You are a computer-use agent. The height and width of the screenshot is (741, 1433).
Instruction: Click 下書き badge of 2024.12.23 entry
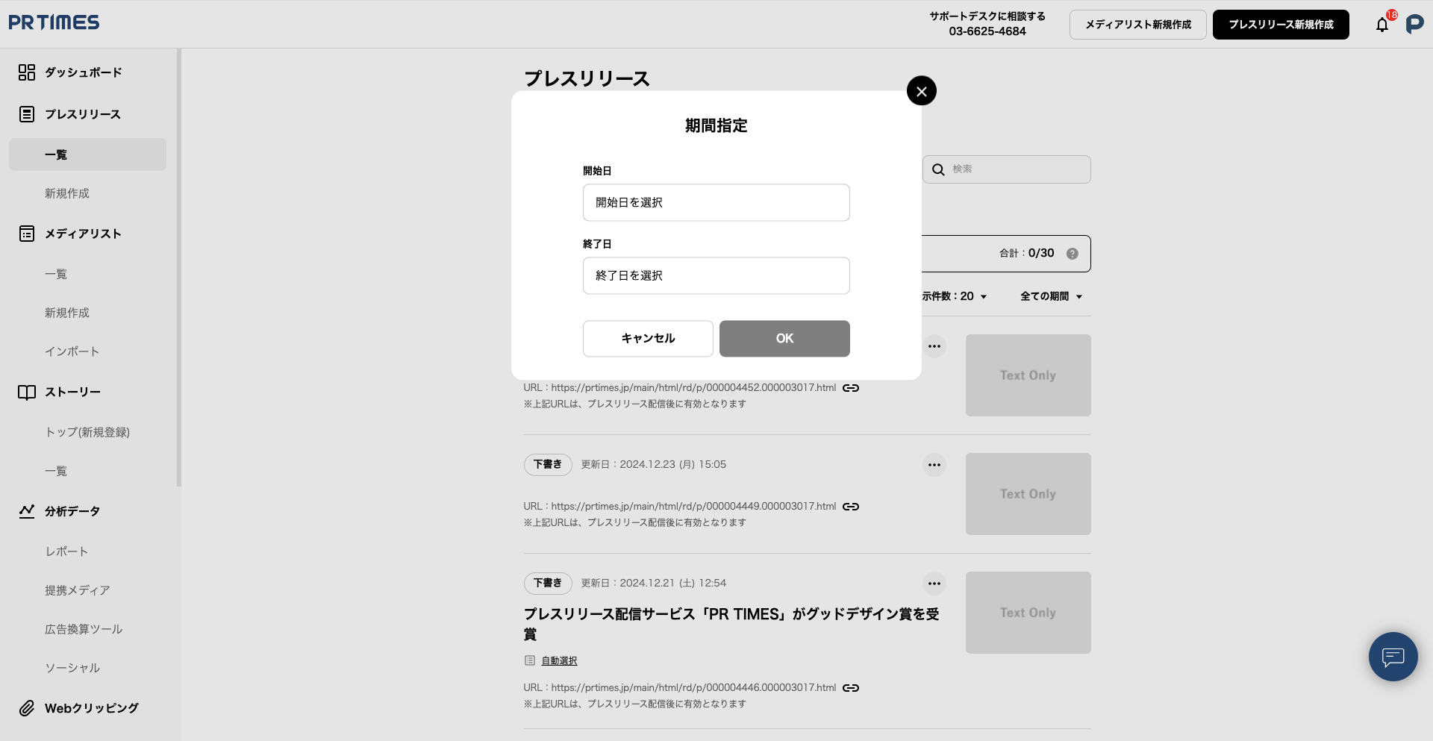(x=548, y=464)
